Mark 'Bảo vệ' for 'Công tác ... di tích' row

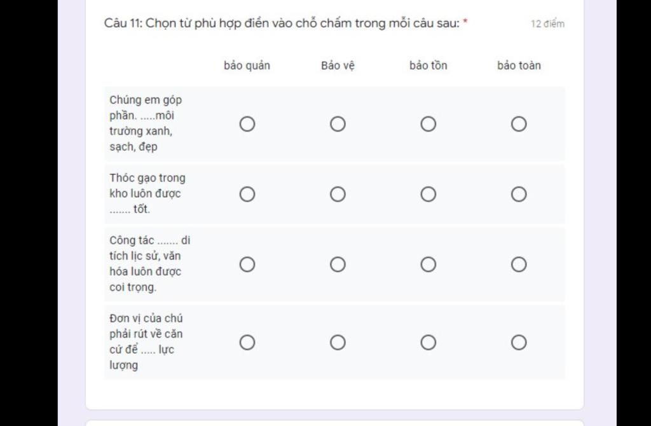pos(338,265)
